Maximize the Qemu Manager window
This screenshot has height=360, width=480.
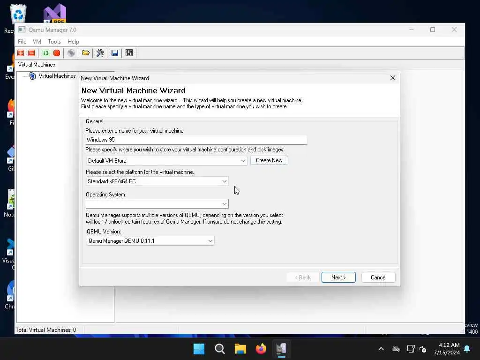coord(433,30)
